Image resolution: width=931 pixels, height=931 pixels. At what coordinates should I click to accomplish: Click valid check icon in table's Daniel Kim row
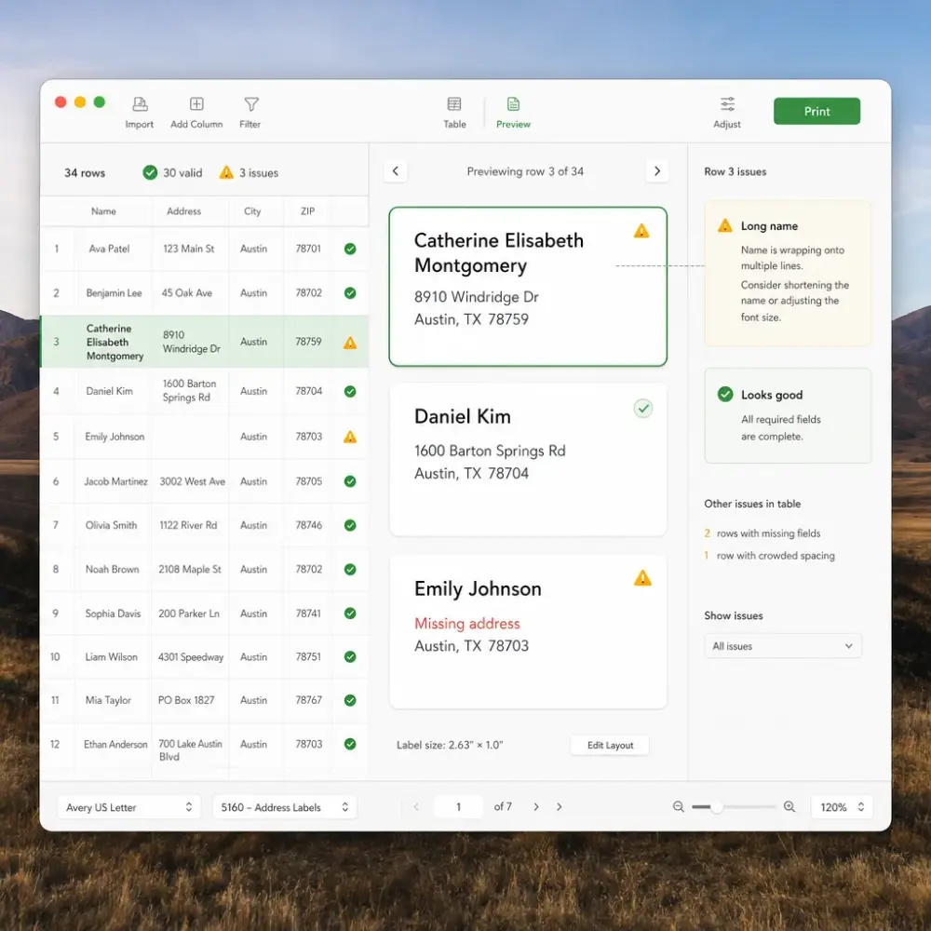pyautogui.click(x=350, y=391)
